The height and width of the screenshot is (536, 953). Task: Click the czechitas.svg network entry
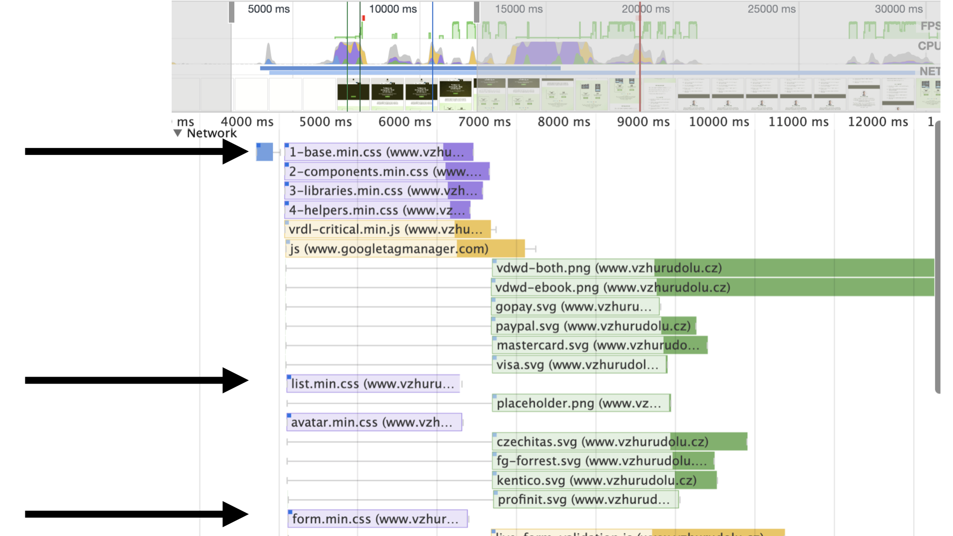tap(619, 442)
